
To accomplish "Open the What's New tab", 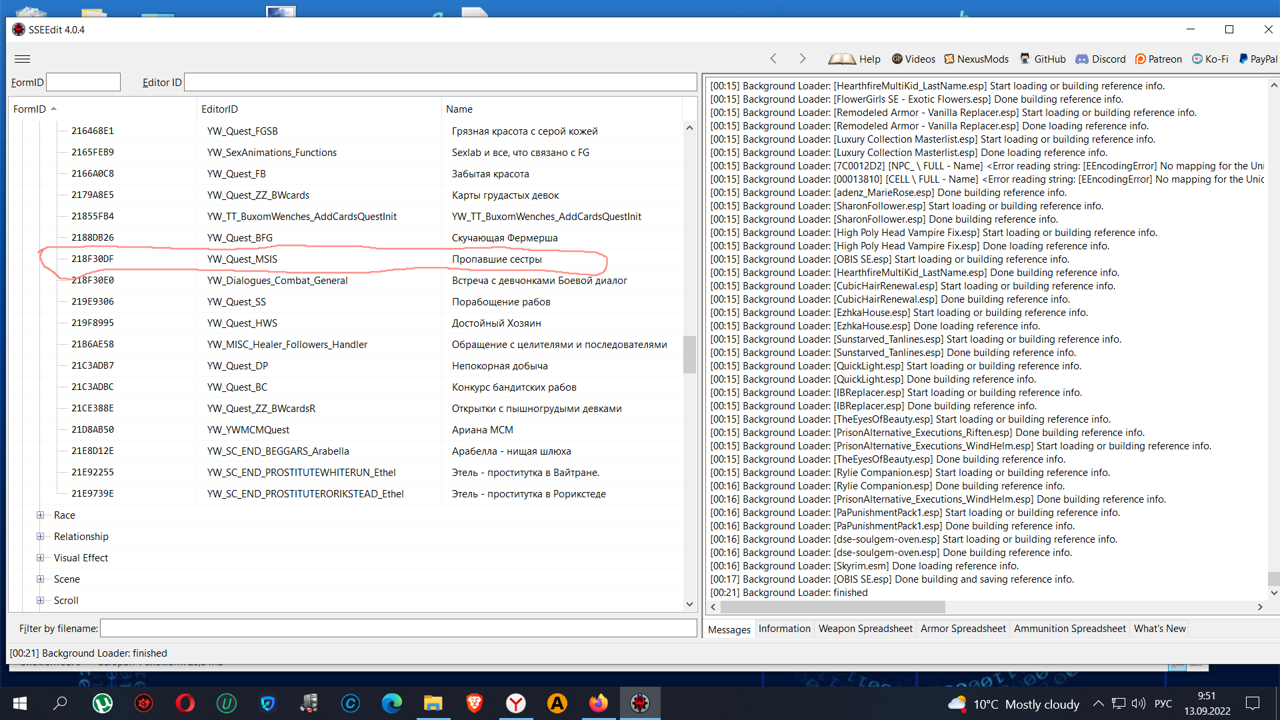I will tap(1159, 629).
